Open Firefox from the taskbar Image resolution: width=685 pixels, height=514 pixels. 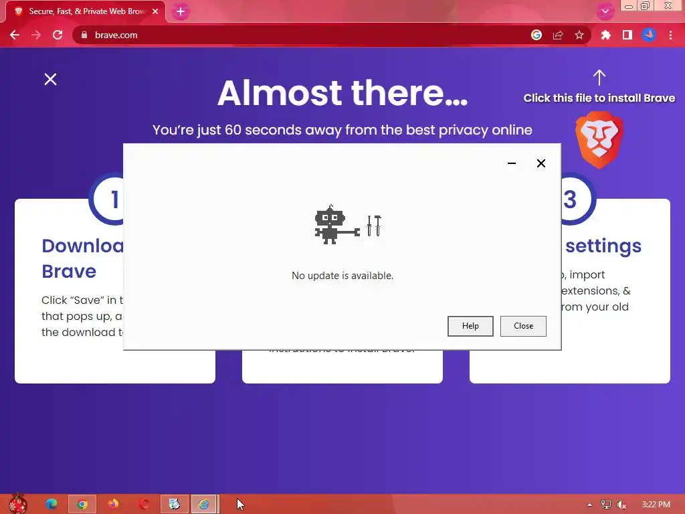[x=113, y=504]
